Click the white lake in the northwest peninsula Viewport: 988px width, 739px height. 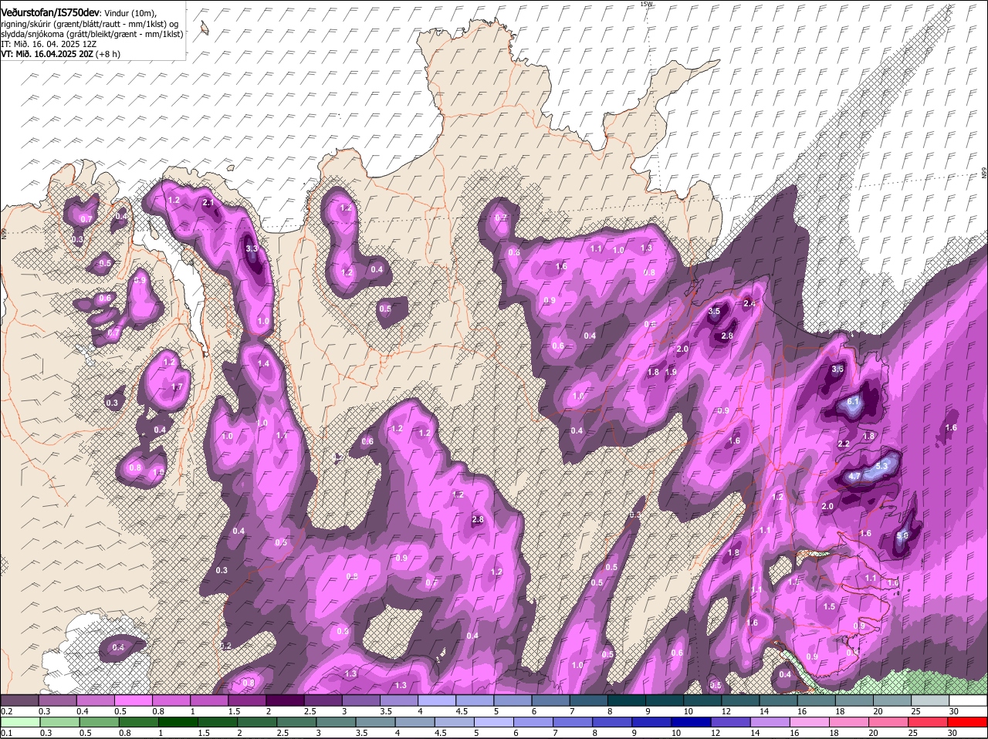click(191, 287)
